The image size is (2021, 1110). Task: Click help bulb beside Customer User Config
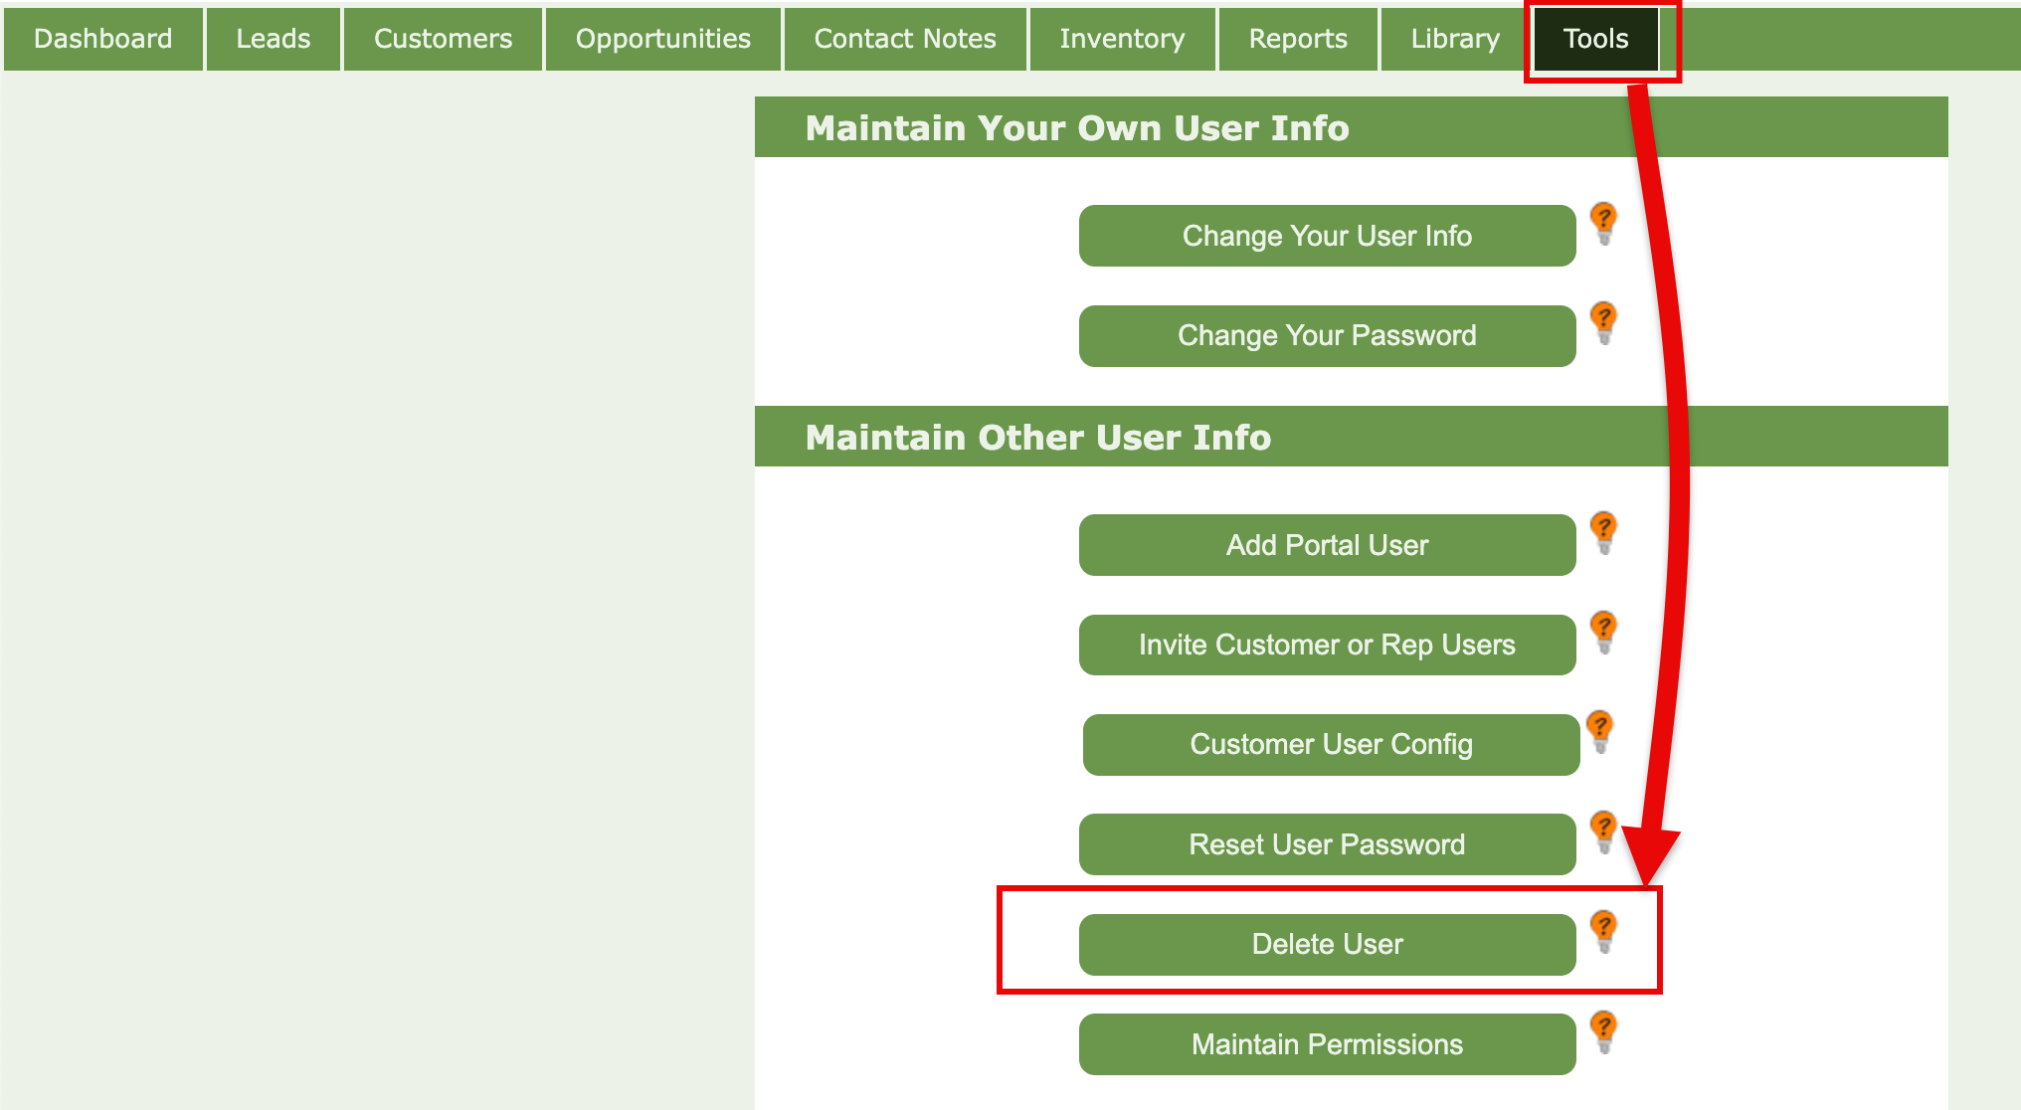click(x=1599, y=731)
